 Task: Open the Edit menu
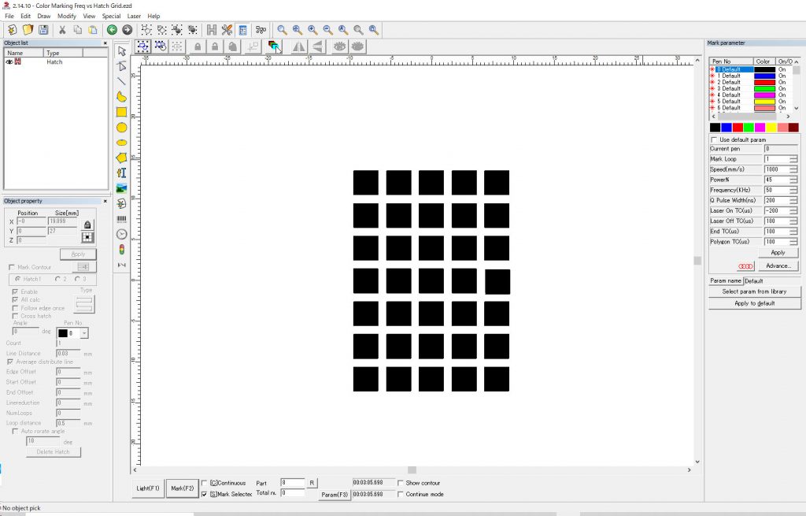pyautogui.click(x=26, y=16)
